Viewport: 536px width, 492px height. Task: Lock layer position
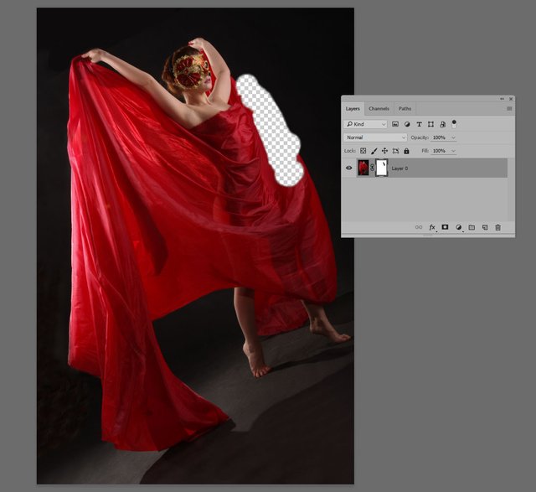click(384, 151)
